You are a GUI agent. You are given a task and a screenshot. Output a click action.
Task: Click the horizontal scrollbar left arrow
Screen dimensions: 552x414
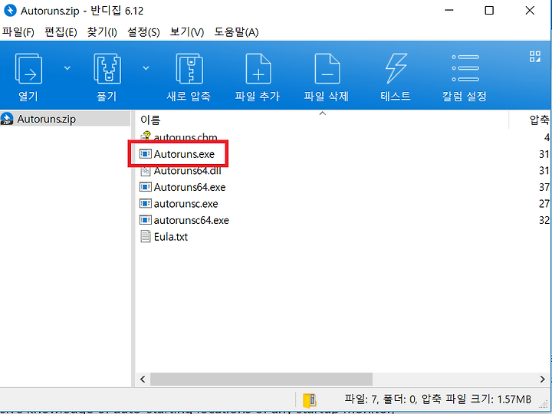(143, 379)
